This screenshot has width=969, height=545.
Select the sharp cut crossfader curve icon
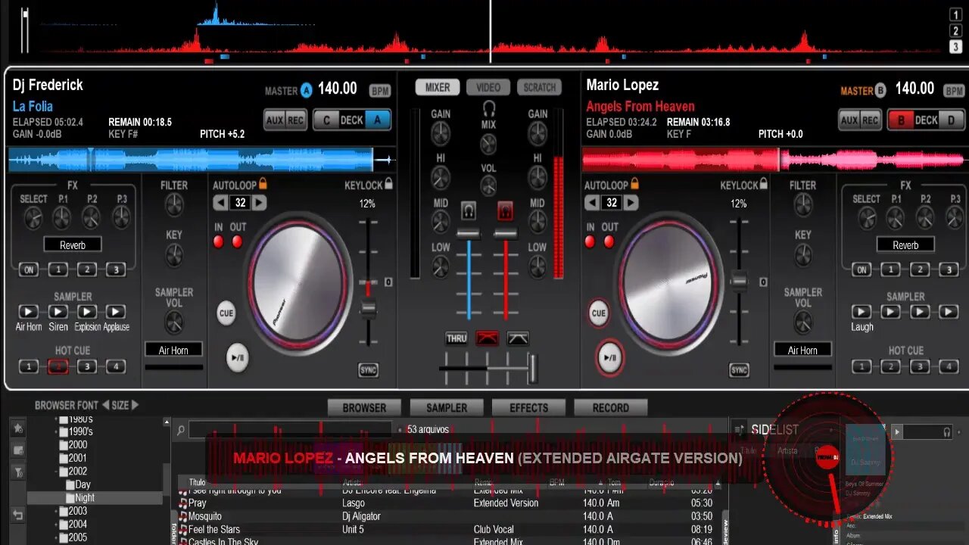tap(519, 338)
